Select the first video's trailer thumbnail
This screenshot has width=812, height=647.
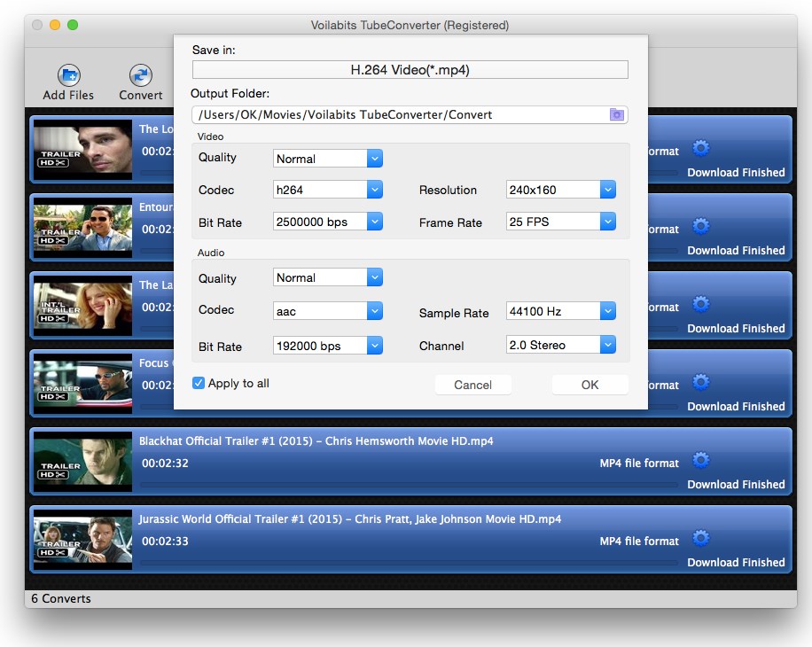tap(82, 150)
